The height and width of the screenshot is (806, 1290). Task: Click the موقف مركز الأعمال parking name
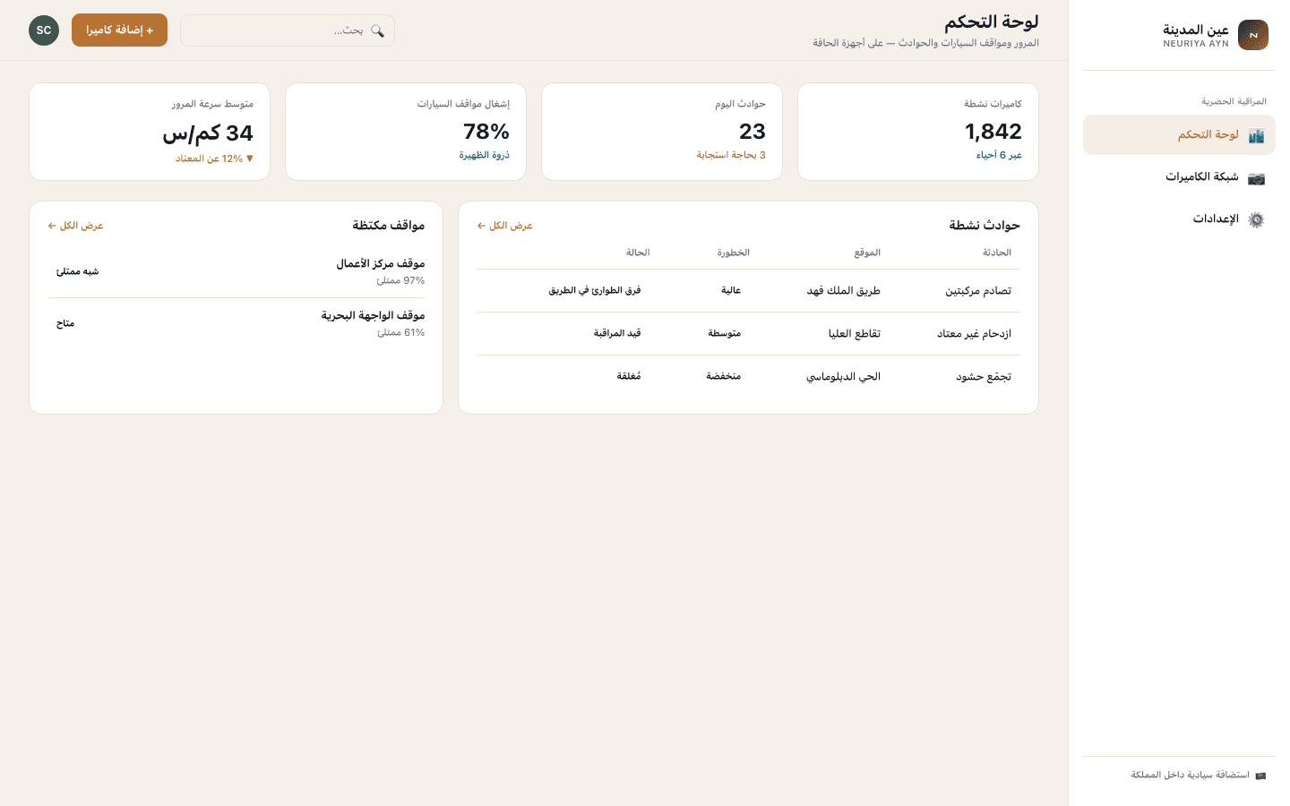[x=381, y=264]
